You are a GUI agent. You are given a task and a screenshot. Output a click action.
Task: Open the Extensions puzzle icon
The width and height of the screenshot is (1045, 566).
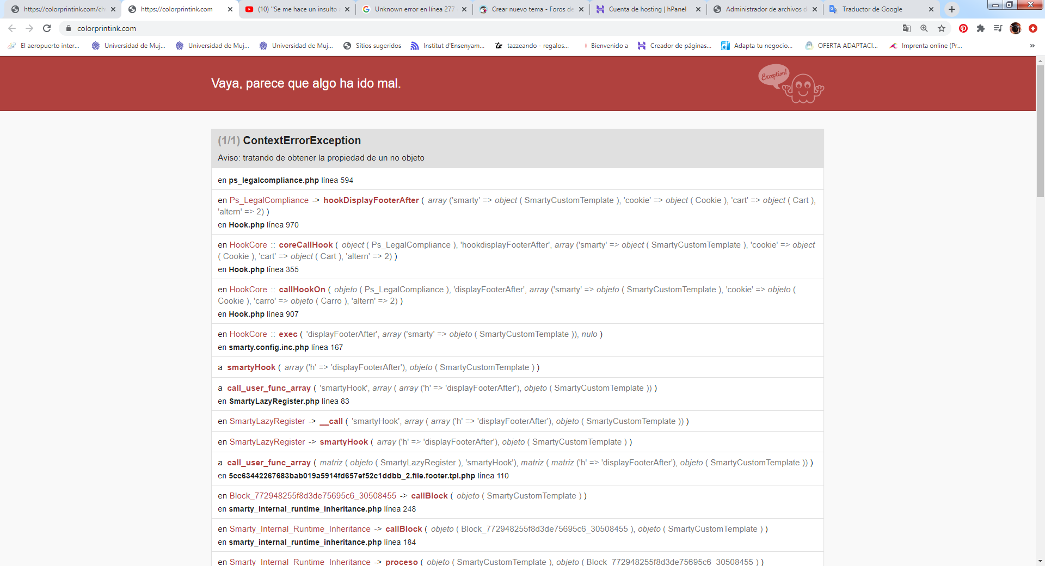tap(981, 28)
